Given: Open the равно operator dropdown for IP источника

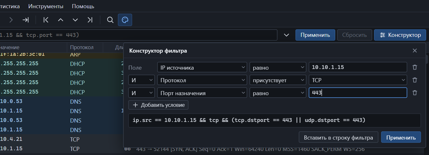Looking at the screenshot, I should [x=278, y=67].
